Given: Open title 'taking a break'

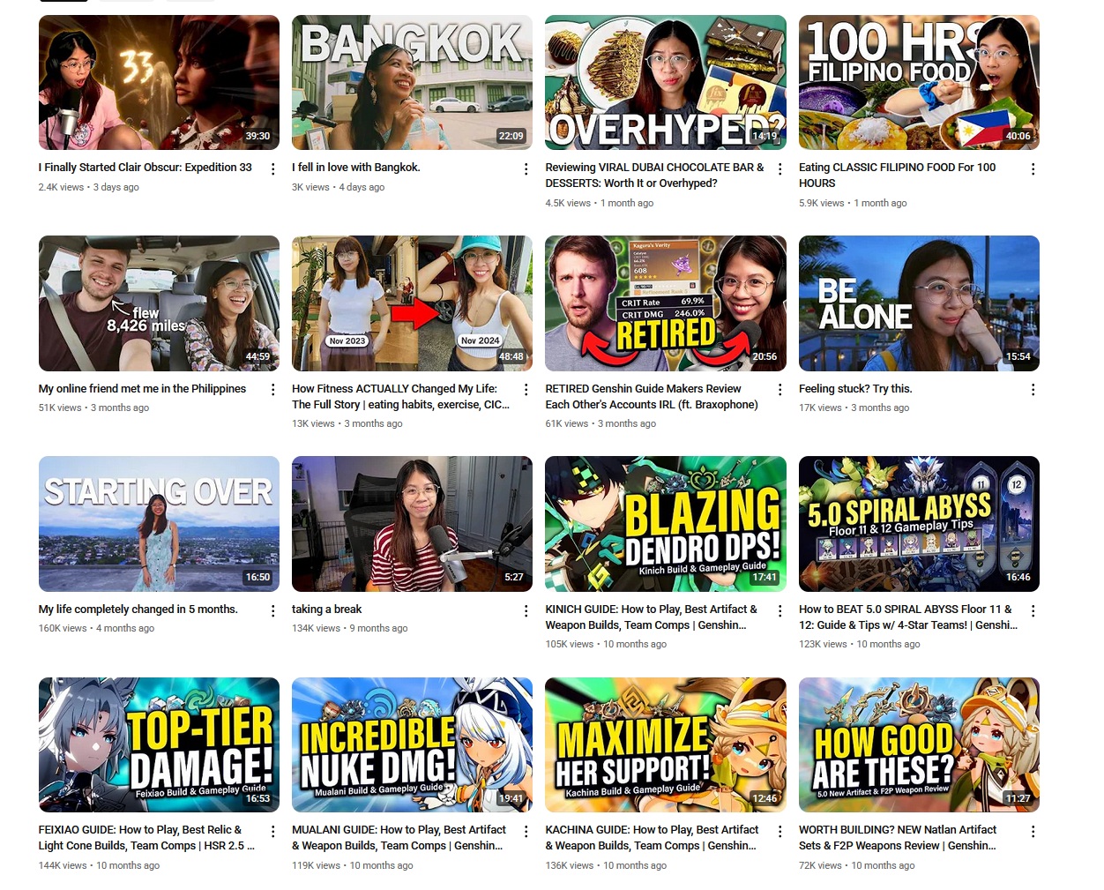Looking at the screenshot, I should (x=327, y=610).
